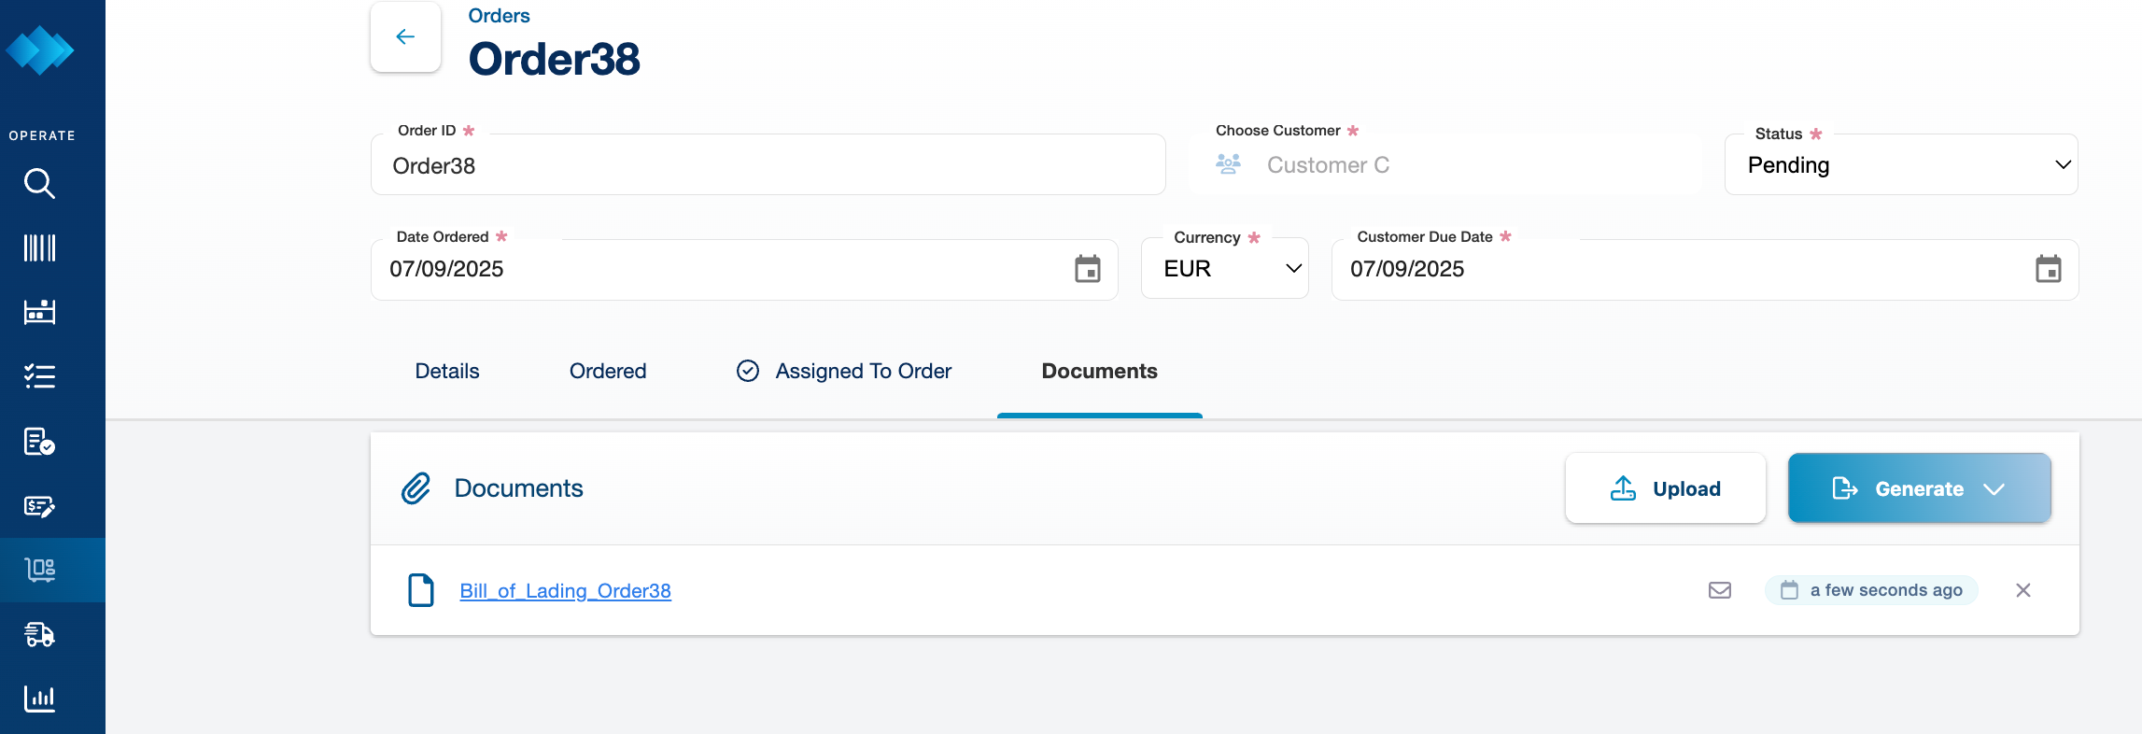Open Date Ordered calendar picker icon
Image resolution: width=2142 pixels, height=734 pixels.
tap(1087, 269)
